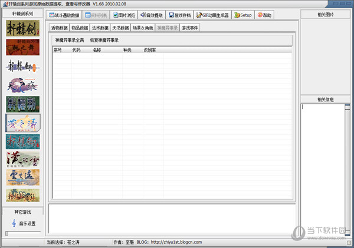Select the first 轩辕剑 game logo

pos(22,28)
